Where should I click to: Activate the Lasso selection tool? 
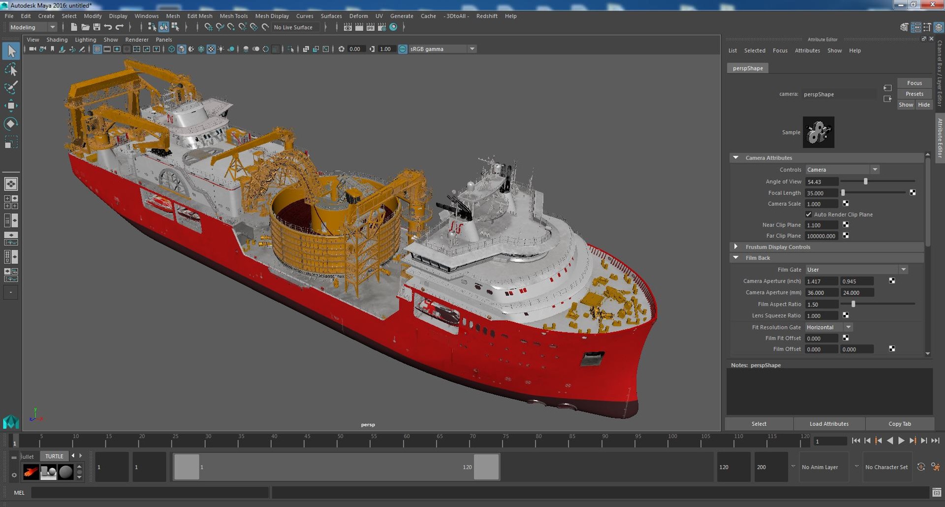(11, 69)
